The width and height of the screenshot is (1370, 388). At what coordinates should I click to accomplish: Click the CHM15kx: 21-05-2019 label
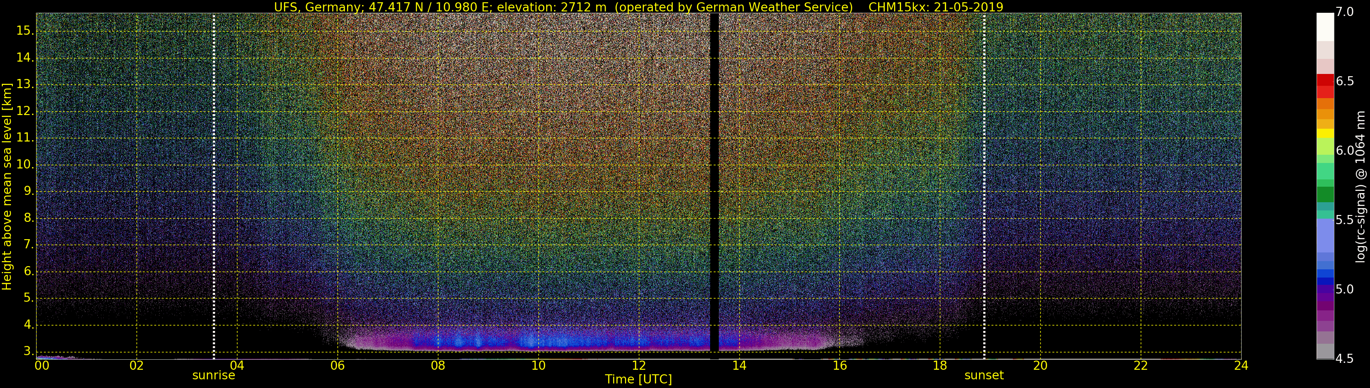(x=936, y=7)
